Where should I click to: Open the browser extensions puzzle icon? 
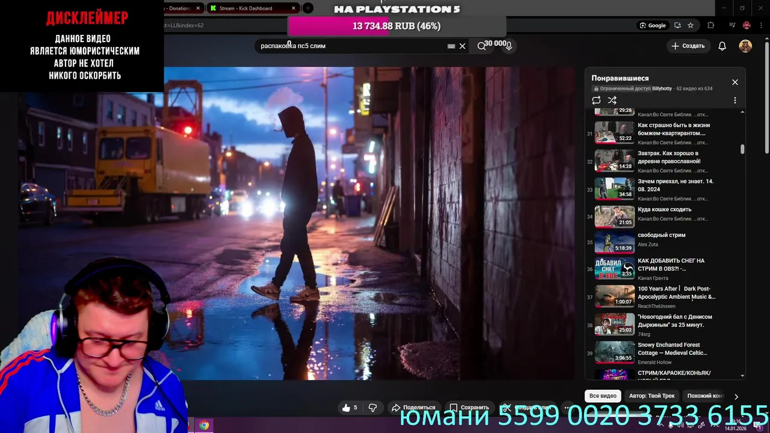(711, 25)
